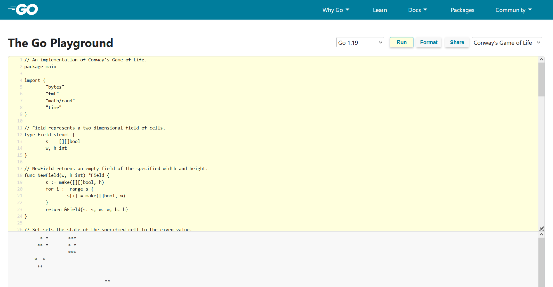Screen dimensions: 553x287
Task: Click the chevron beside Docs
Action: coord(425,10)
